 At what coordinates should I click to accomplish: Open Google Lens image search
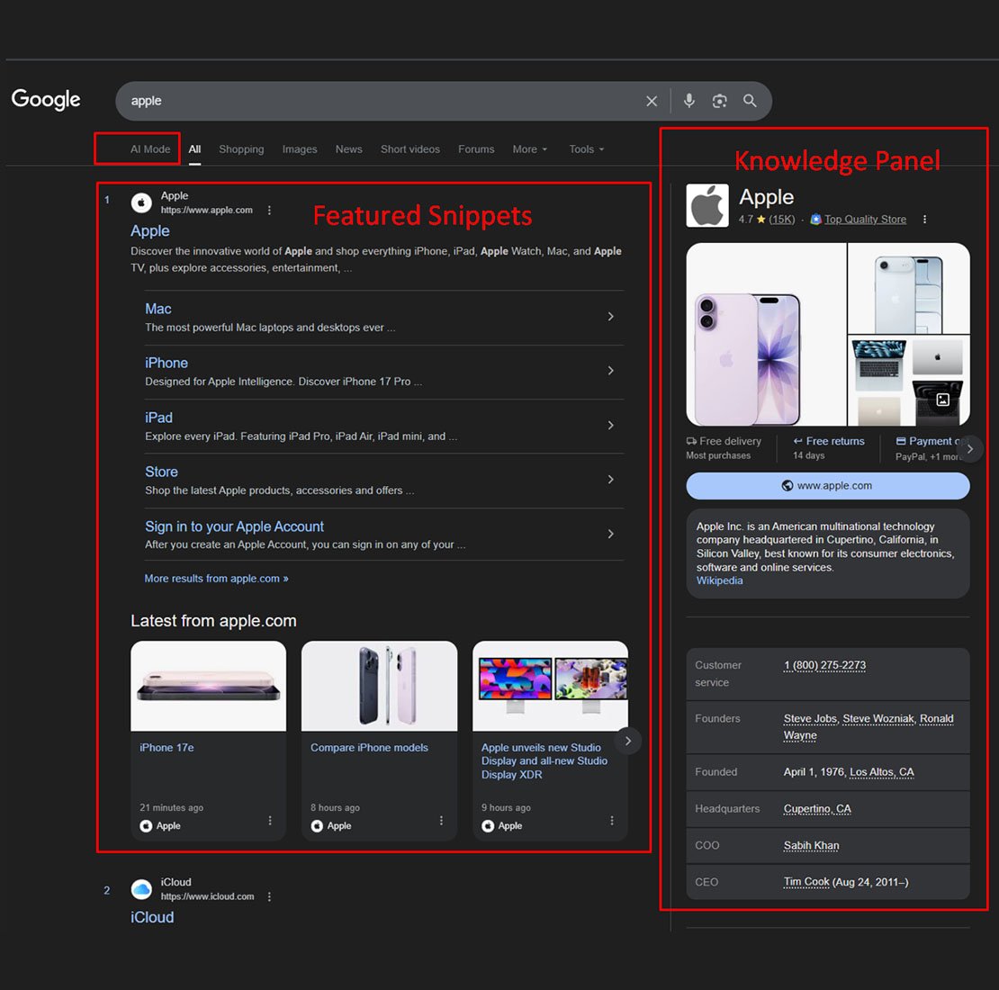(x=719, y=100)
